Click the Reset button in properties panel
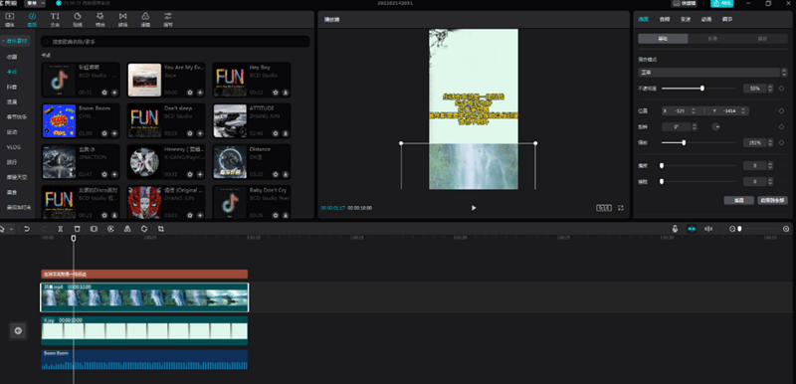The width and height of the screenshot is (796, 384). tap(738, 200)
